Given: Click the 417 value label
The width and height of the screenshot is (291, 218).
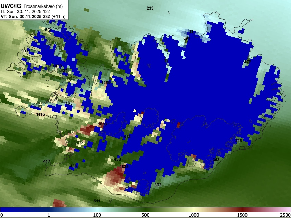Looking at the screenshot, I should coord(47,161).
